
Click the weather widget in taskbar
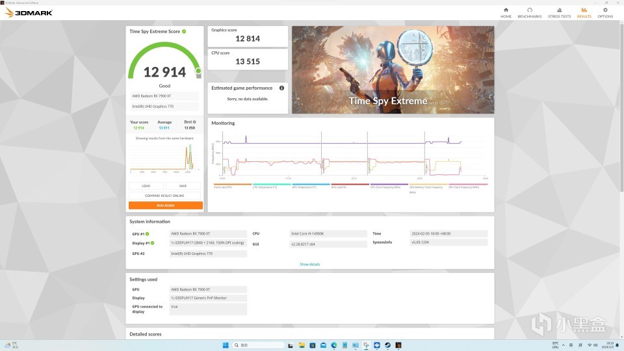tap(11, 345)
